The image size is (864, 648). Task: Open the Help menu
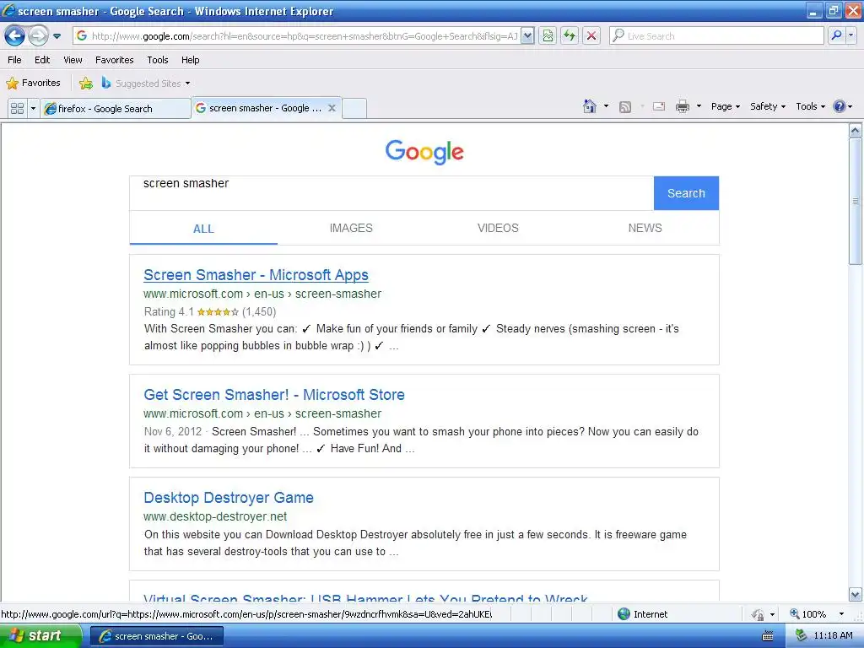(x=191, y=60)
